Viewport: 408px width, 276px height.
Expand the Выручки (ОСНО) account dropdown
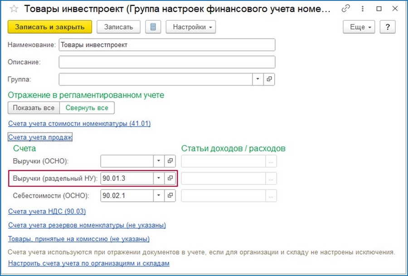[x=159, y=161]
